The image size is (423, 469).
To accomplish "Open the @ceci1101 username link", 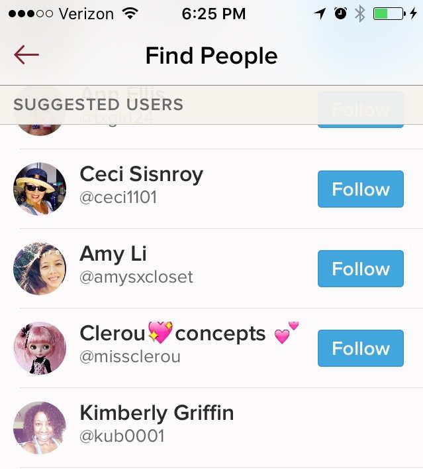I will point(118,198).
